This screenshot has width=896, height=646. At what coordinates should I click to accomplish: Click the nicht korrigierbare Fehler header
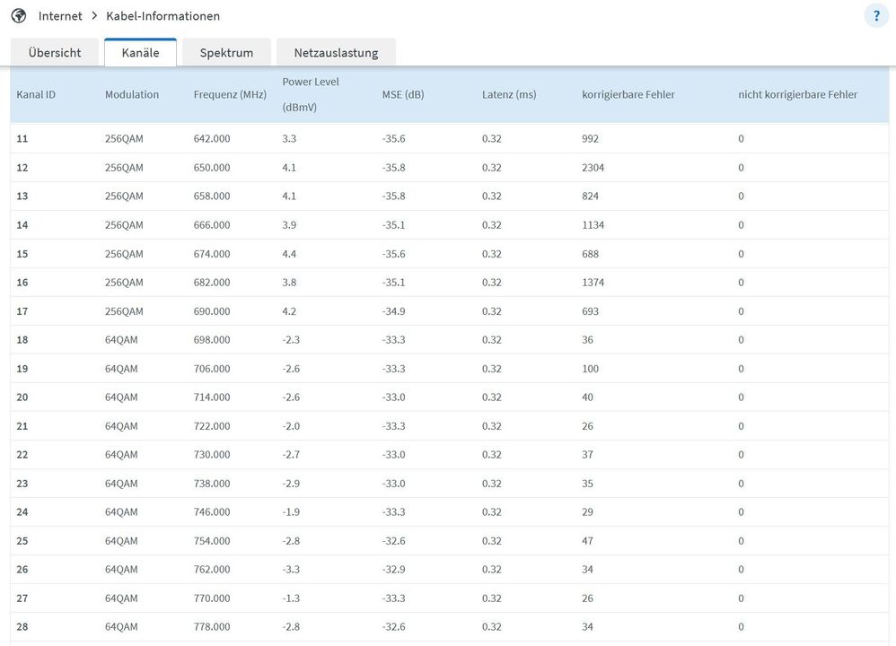798,95
